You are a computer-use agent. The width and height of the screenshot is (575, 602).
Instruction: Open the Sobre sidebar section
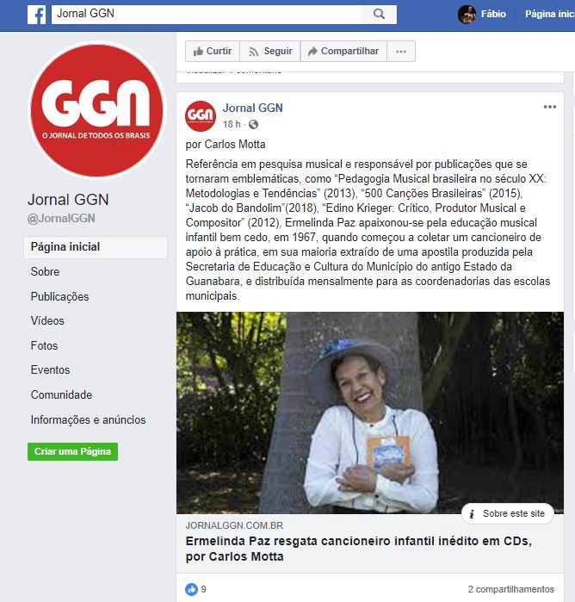click(x=46, y=271)
